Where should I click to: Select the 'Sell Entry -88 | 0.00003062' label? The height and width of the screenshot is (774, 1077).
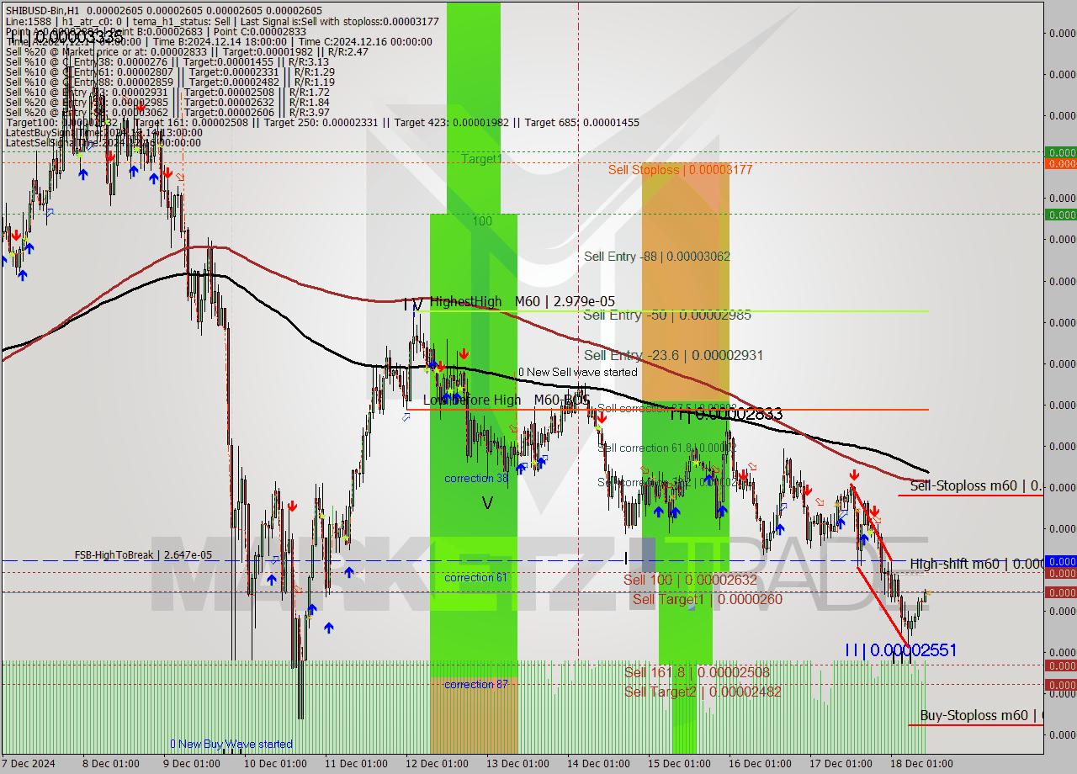tap(657, 257)
